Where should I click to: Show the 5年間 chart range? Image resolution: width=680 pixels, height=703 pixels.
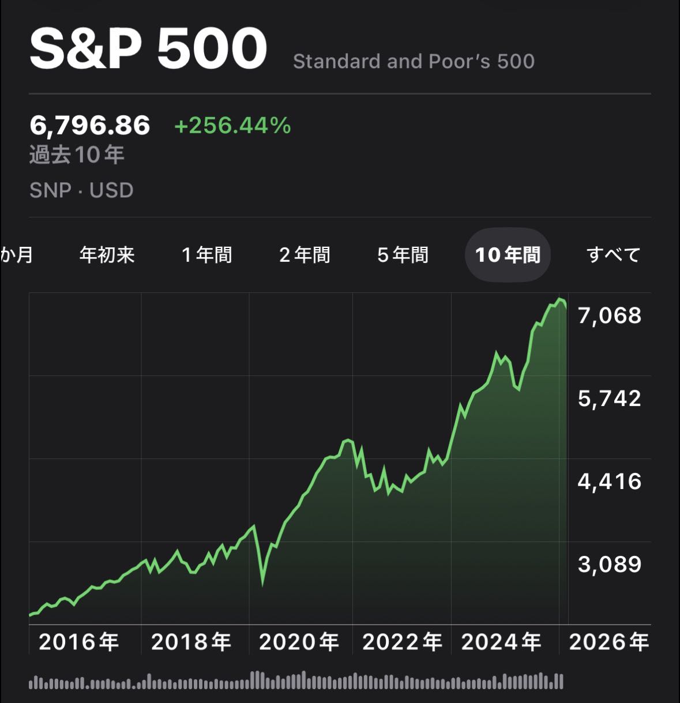click(x=403, y=254)
